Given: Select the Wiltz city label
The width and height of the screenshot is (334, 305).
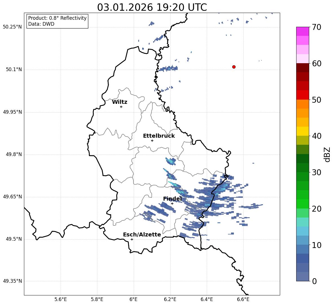Looking at the screenshot, I should [120, 102].
